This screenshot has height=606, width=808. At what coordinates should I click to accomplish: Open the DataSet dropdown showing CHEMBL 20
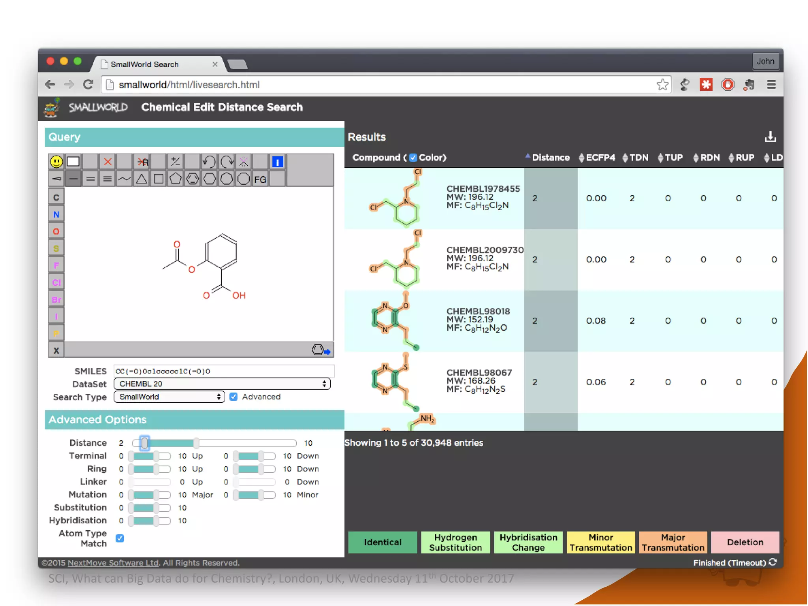(222, 383)
